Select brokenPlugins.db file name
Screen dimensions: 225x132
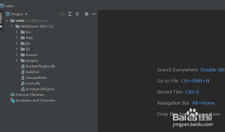pyautogui.click(x=40, y=66)
